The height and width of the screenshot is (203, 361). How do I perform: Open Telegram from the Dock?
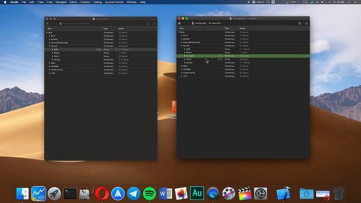click(x=134, y=193)
